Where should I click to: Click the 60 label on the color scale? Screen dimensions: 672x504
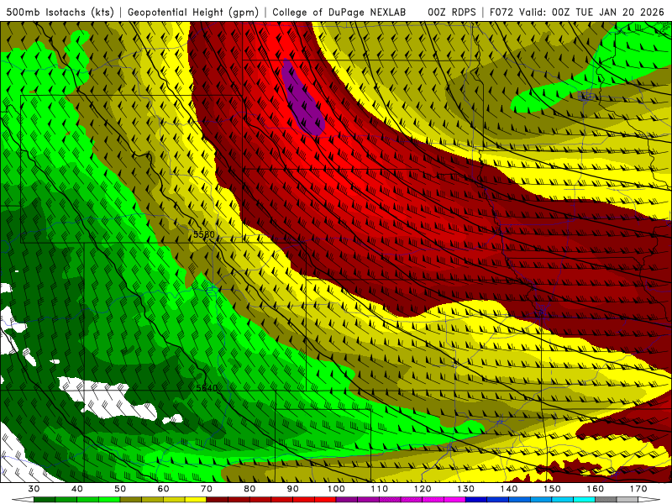[163, 489]
